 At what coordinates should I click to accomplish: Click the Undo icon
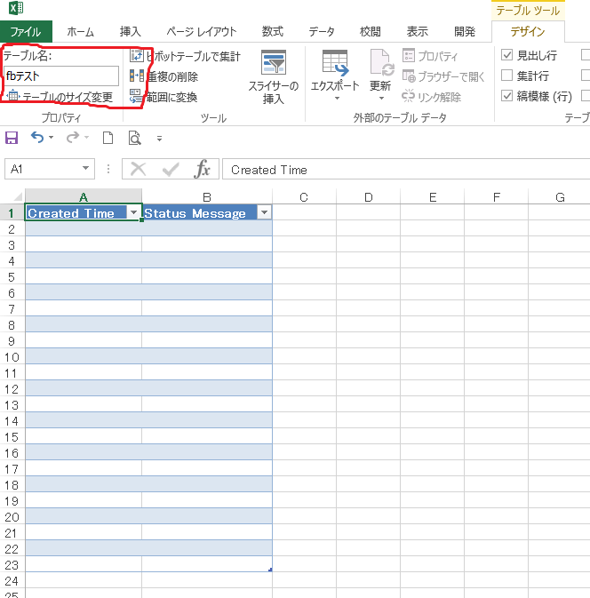point(37,138)
